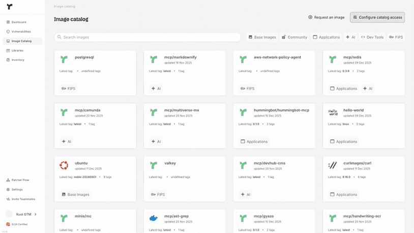414x233 pixels.
Task: Click the mcp/camunda card logo
Action: tap(64, 112)
